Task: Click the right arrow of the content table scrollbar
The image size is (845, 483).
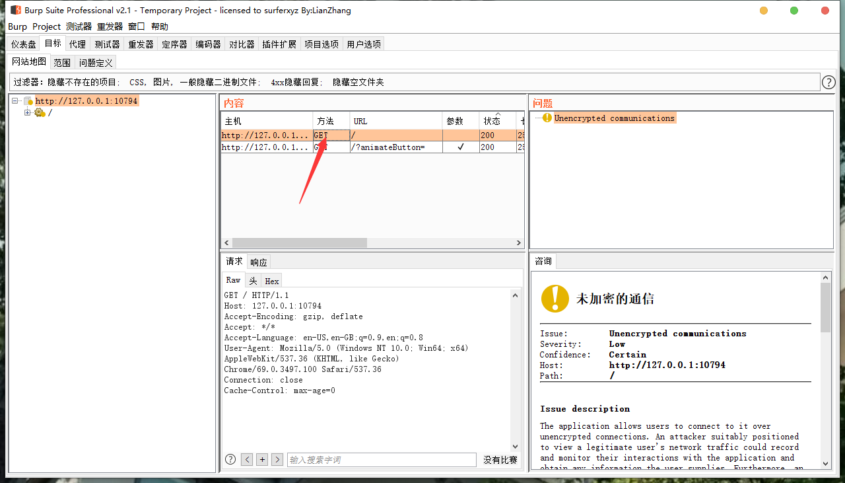Action: point(519,242)
